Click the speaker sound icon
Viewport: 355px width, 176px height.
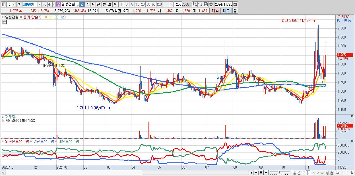50,5
